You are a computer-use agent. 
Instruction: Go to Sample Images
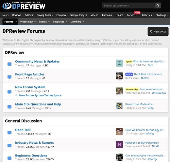point(78,15)
